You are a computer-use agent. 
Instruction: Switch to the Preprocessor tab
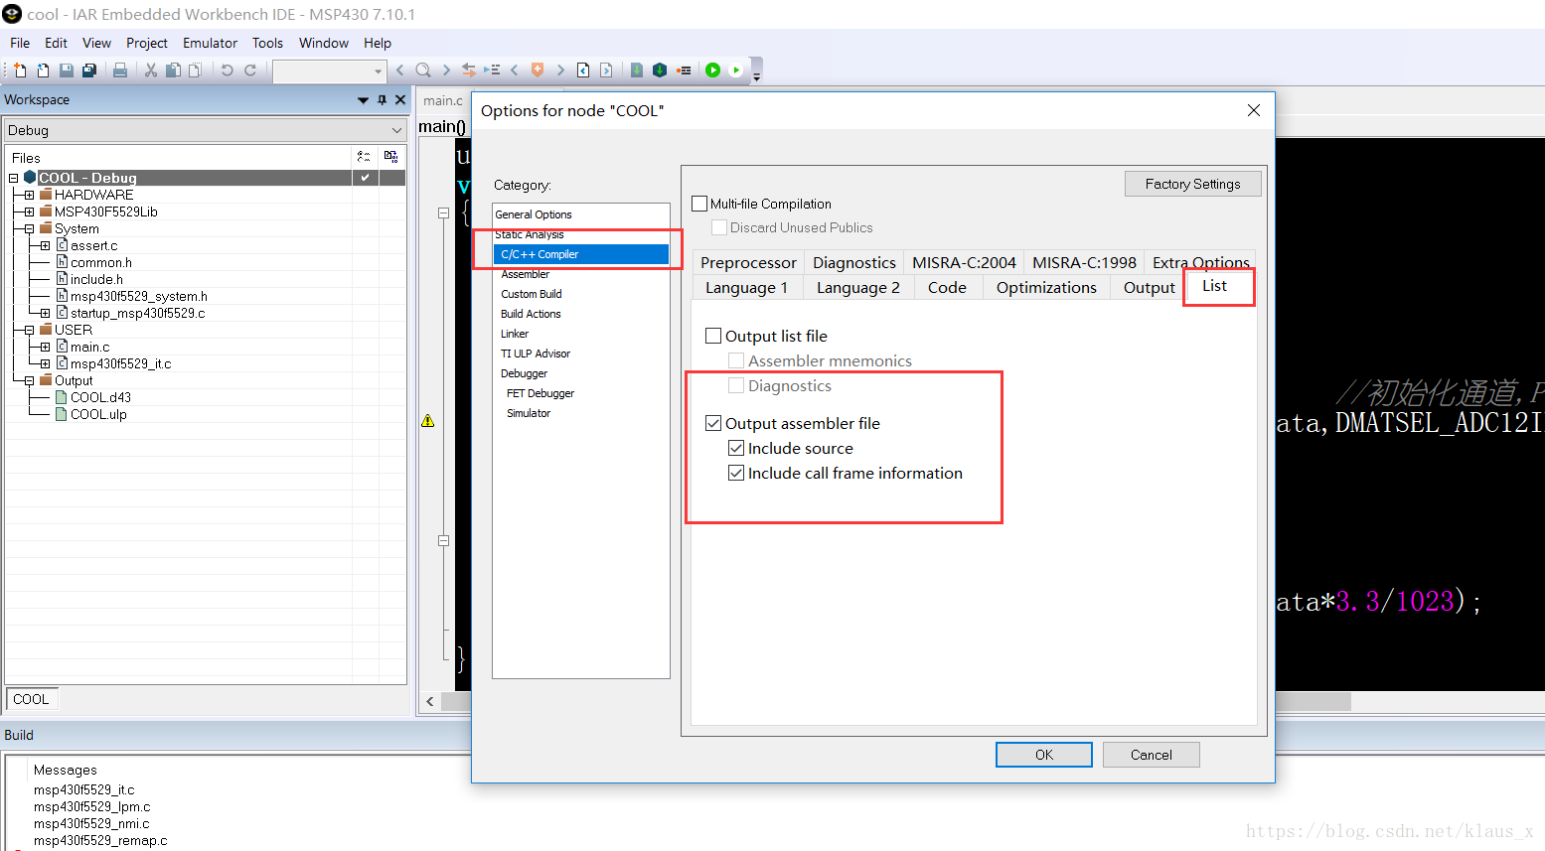coord(748,262)
